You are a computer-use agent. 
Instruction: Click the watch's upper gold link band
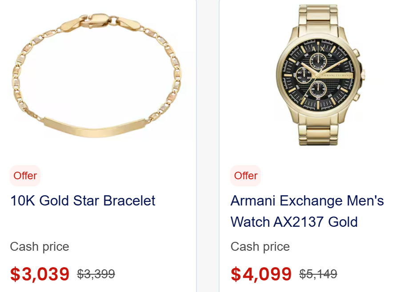(x=320, y=18)
